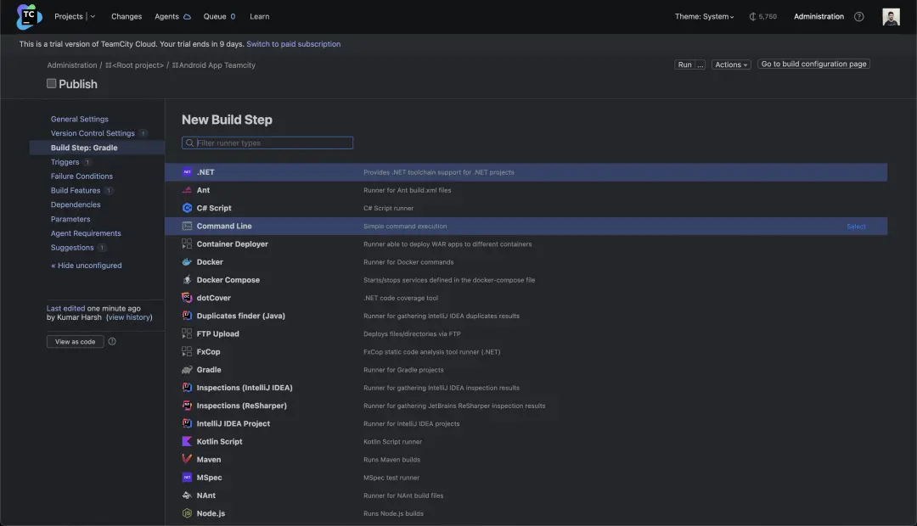The width and height of the screenshot is (917, 526).
Task: Open the user avatar menu
Action: (x=891, y=16)
